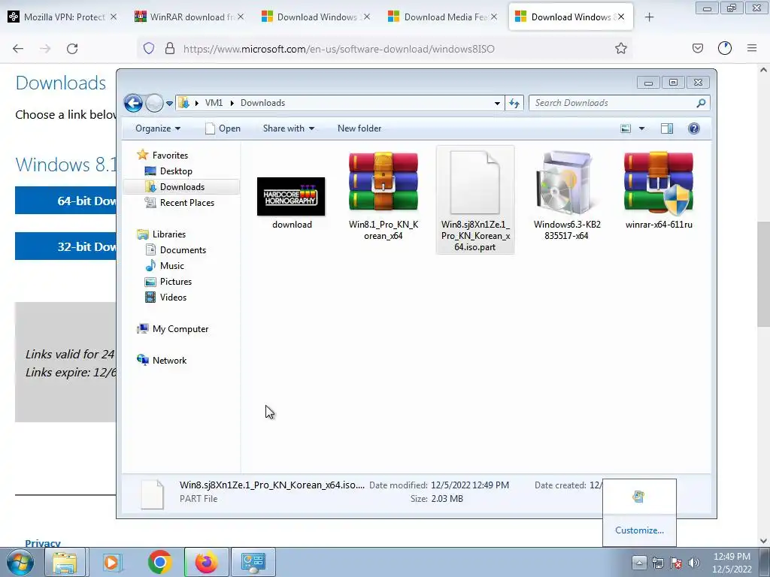Click the volume speaker tray icon
770x577 pixels.
tap(693, 562)
